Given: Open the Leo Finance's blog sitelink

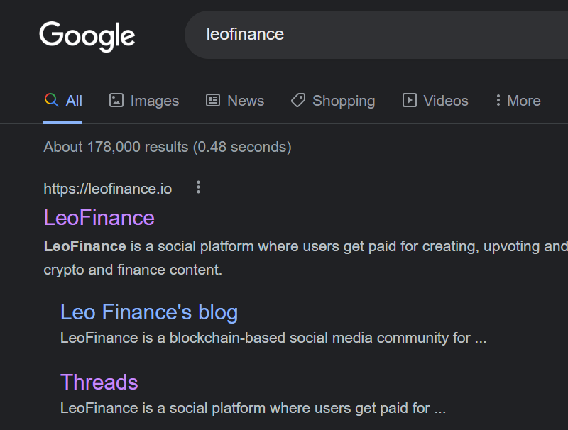Looking at the screenshot, I should point(149,312).
